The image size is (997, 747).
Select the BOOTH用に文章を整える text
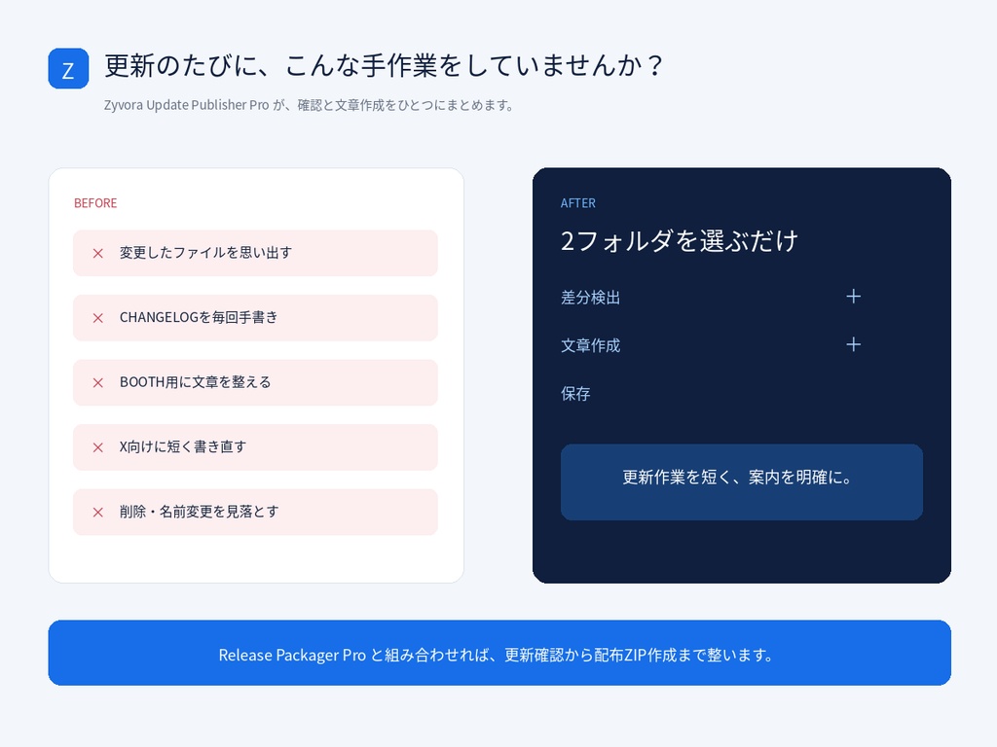195,382
